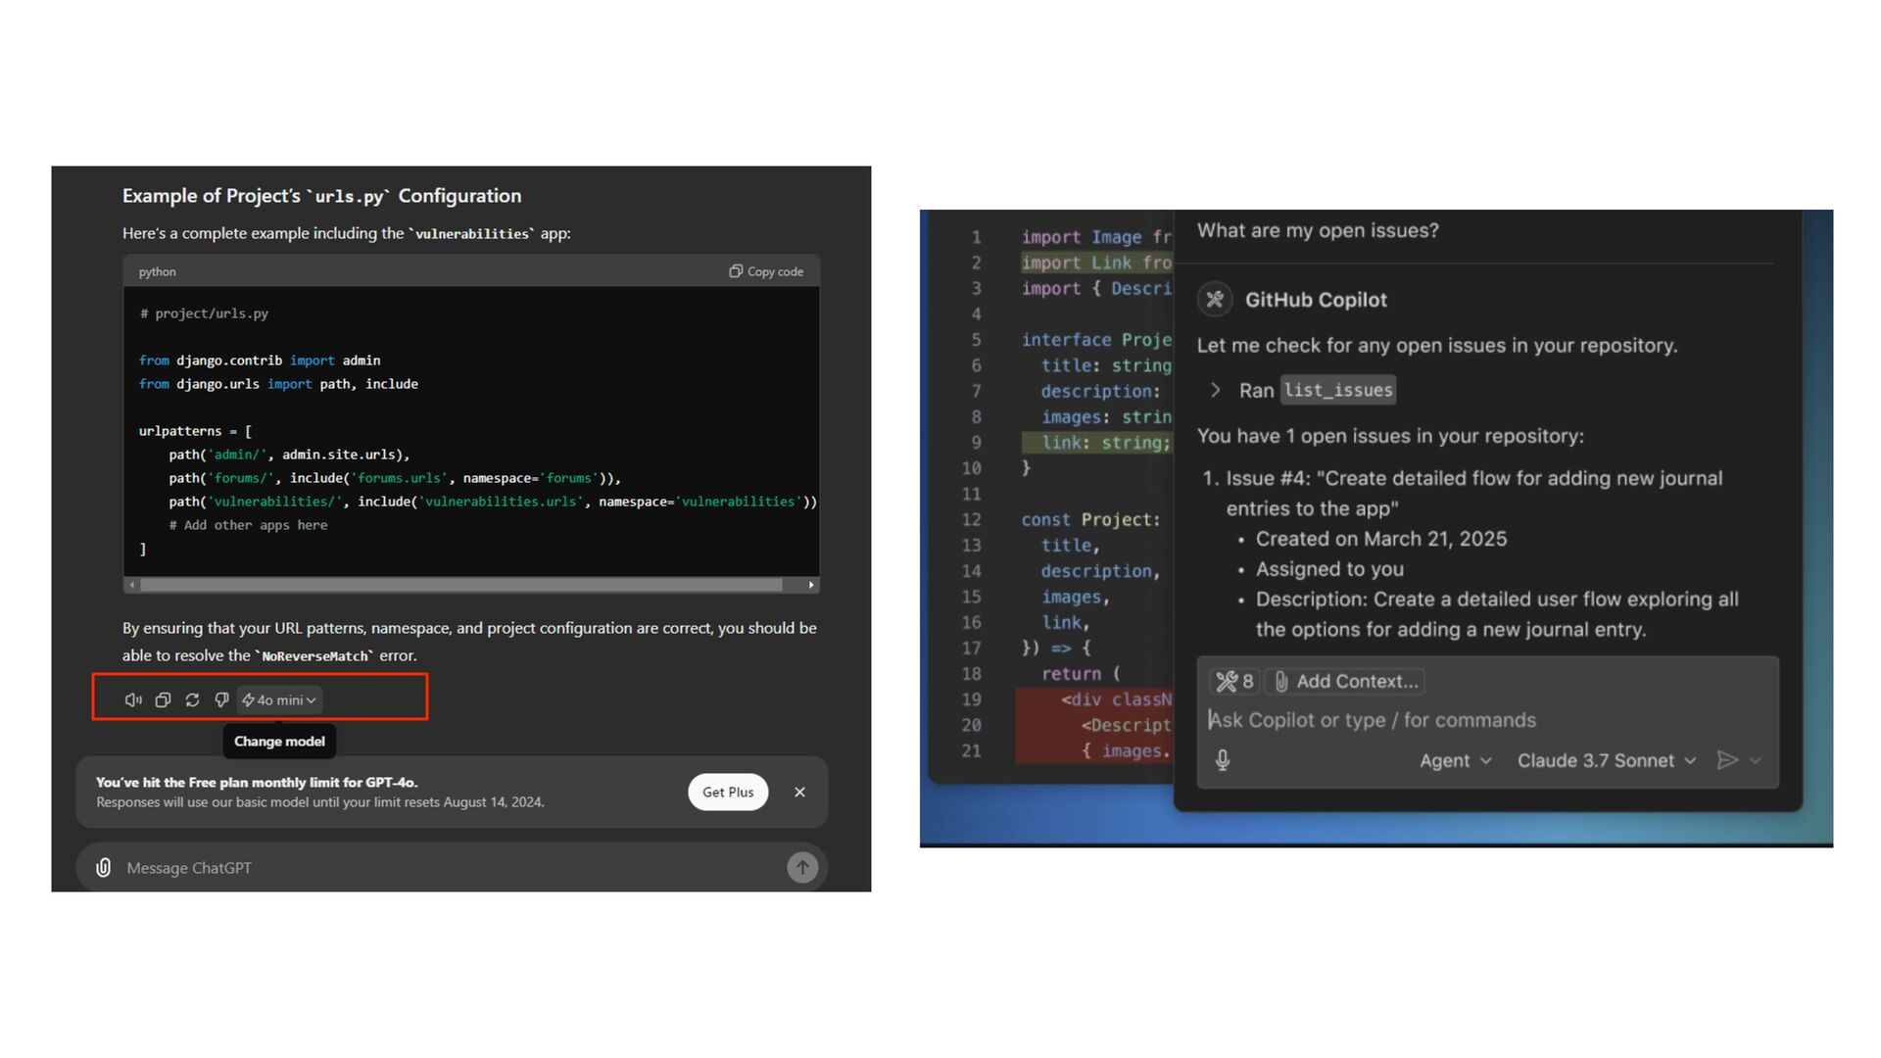Open the Agent mode dropdown
Viewport: 1881px width, 1058px height.
(x=1455, y=760)
